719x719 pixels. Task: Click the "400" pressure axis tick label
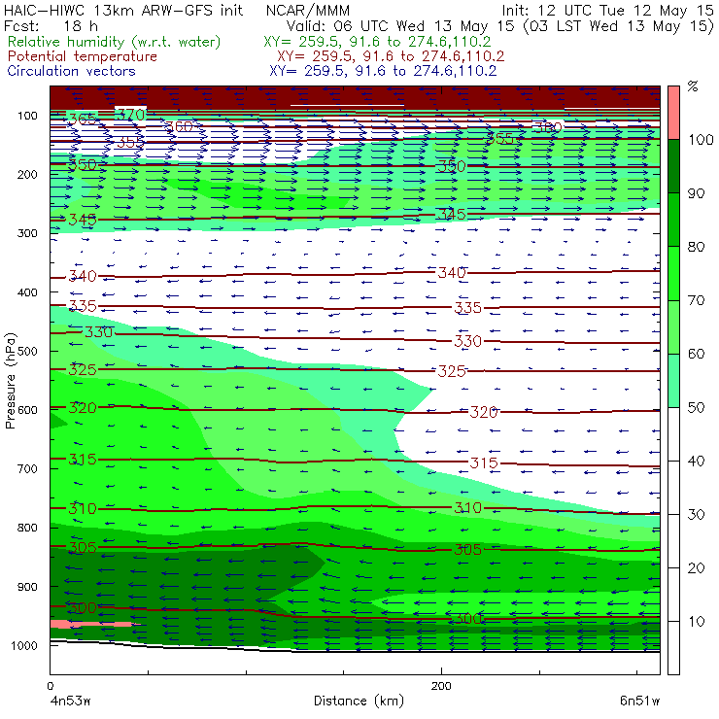point(27,292)
